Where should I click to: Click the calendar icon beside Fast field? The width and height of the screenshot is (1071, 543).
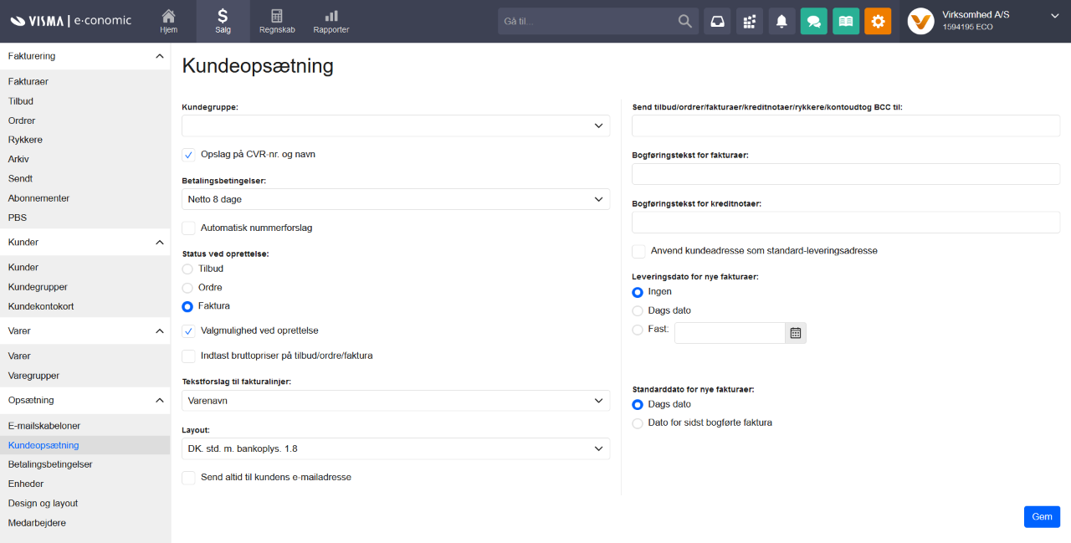[796, 333]
